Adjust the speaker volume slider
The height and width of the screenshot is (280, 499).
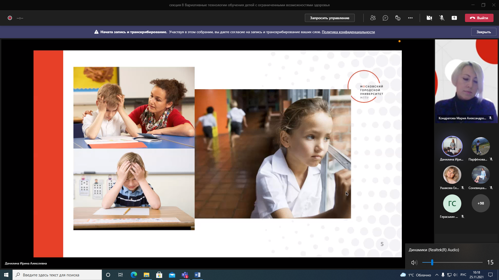(432, 262)
